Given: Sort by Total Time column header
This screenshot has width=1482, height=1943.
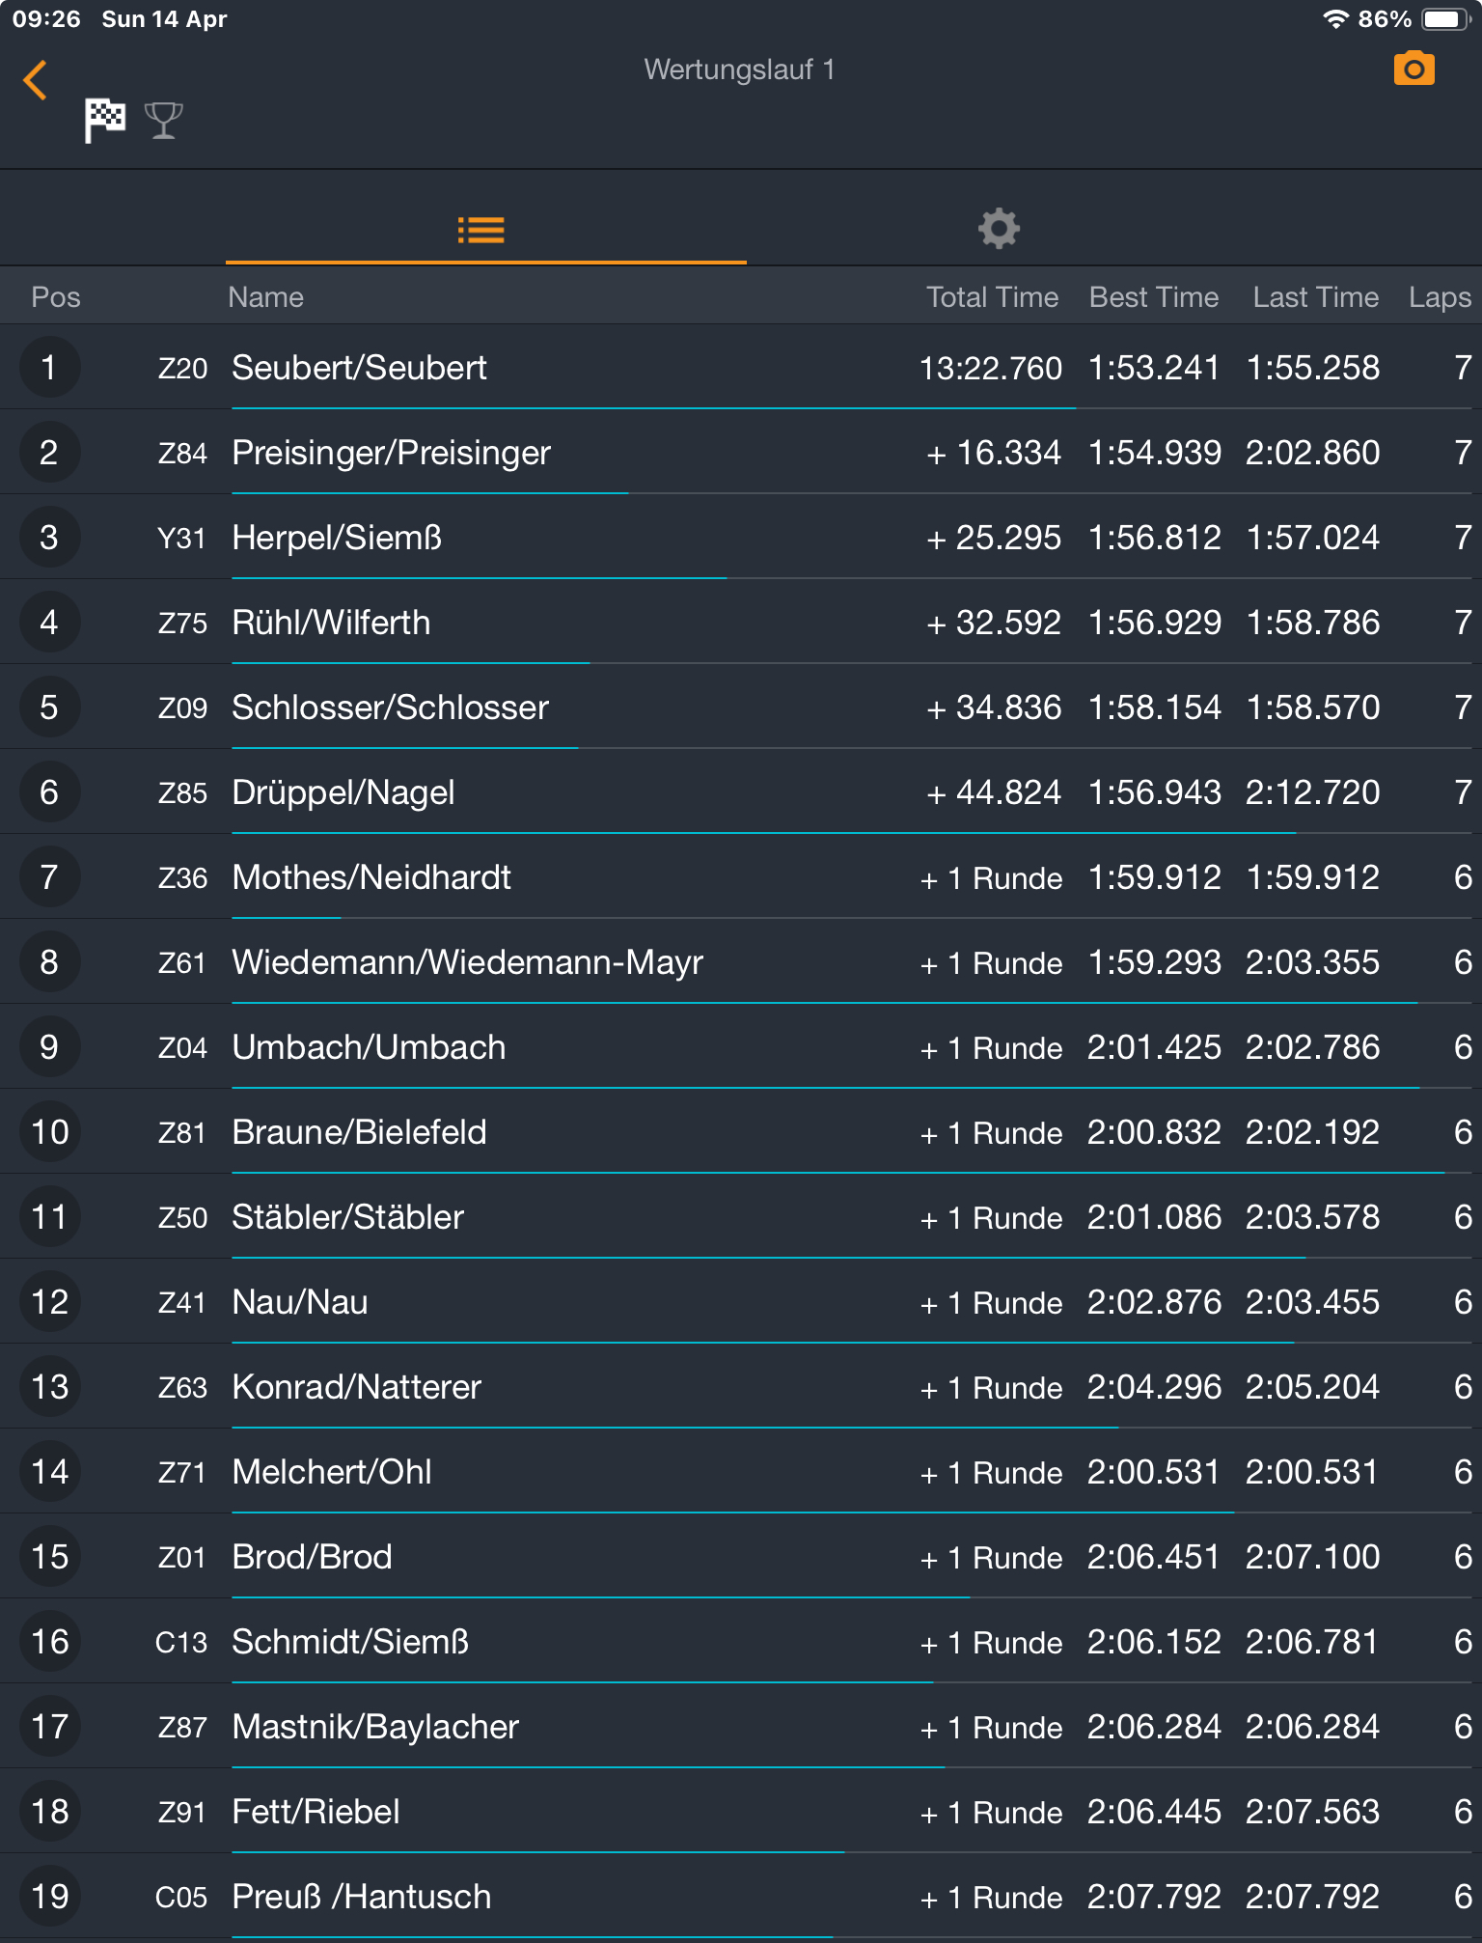Looking at the screenshot, I should (992, 297).
